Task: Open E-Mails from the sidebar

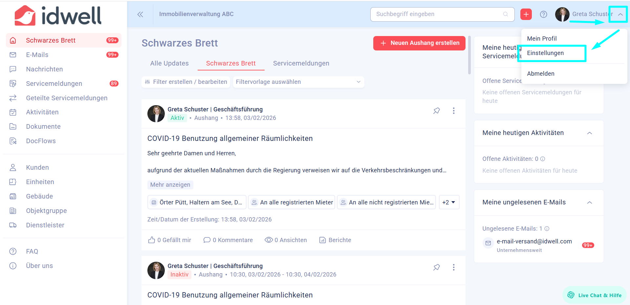Action: [64, 55]
